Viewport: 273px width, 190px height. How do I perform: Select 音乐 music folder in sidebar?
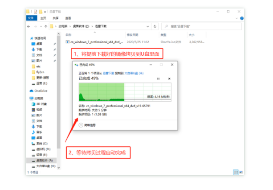click(39, 132)
